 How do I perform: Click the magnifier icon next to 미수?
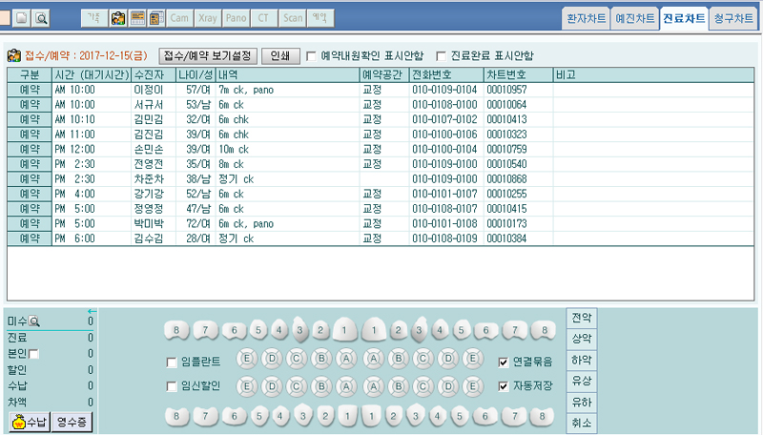[x=34, y=322]
